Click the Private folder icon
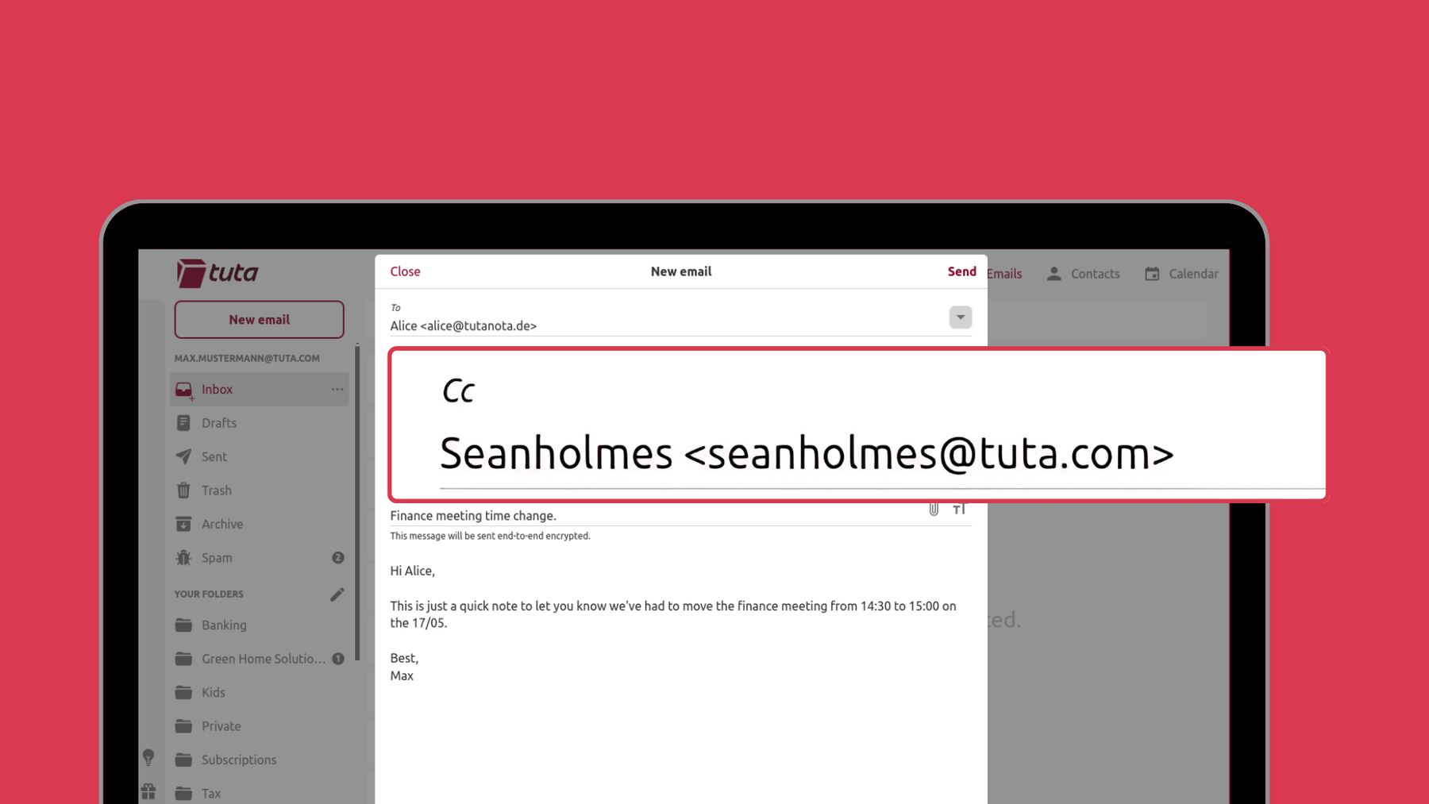 pos(183,726)
